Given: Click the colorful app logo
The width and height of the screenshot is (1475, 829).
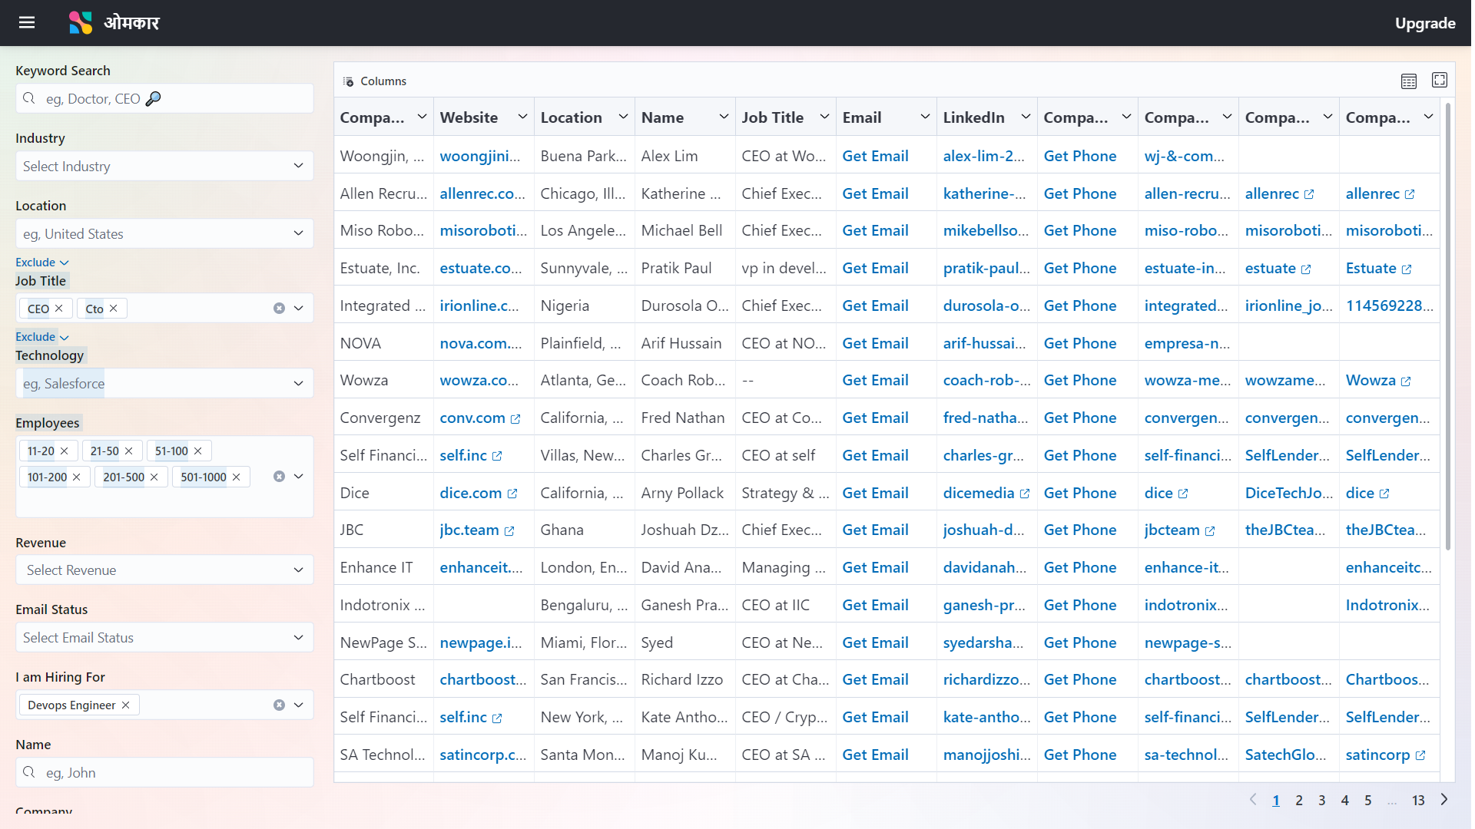Looking at the screenshot, I should coord(81,23).
